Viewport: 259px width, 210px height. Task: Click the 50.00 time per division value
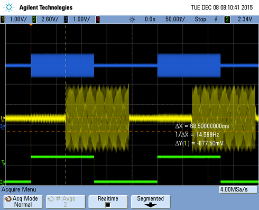point(175,19)
